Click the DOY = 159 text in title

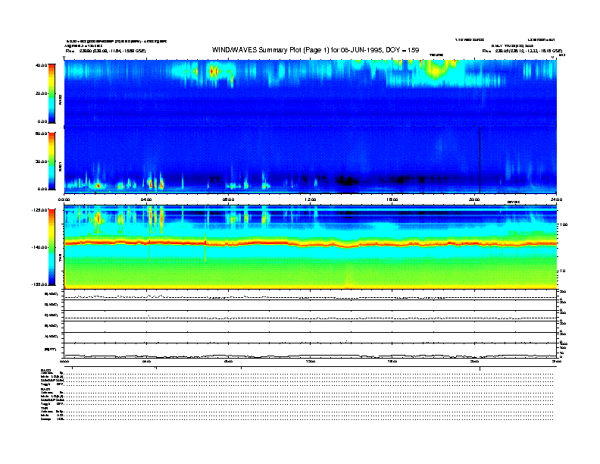click(402, 50)
